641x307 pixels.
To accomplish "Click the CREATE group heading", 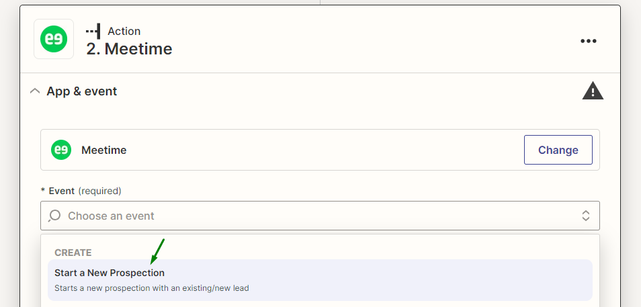I will tap(73, 253).
